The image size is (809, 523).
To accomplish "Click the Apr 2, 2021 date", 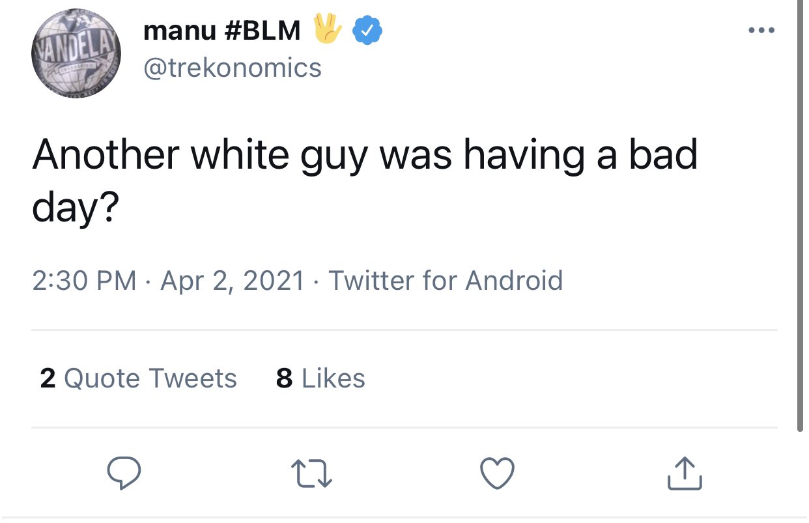I will pos(232,281).
